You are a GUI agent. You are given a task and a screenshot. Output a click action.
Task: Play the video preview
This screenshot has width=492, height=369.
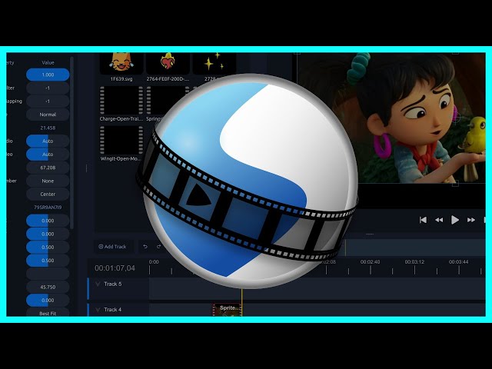point(454,220)
